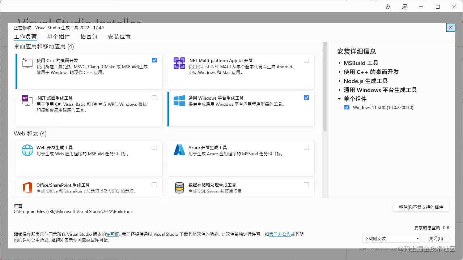This screenshot has width=463, height=260.
Task: Click installation path C:\Program Files (x86) text
Action: click(x=73, y=212)
